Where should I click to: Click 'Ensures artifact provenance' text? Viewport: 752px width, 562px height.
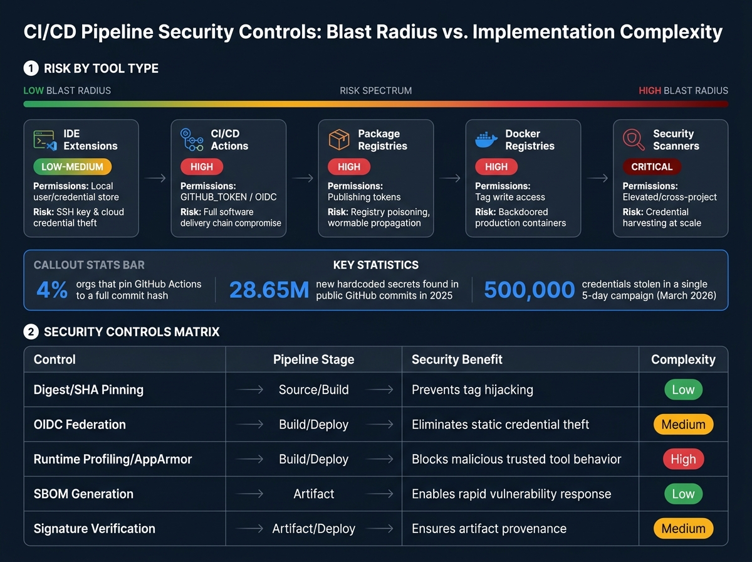(489, 529)
